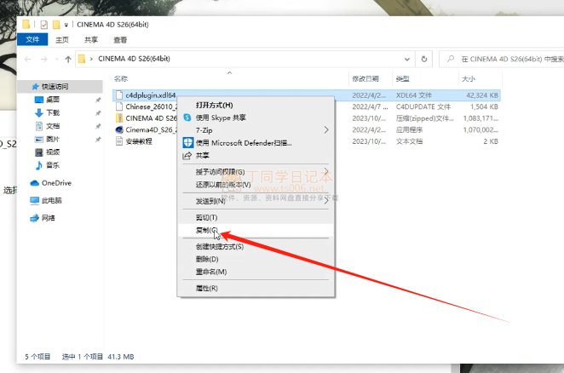Choose 复制(C) in the context menu
Screen dimensions: 564x373
point(256,230)
